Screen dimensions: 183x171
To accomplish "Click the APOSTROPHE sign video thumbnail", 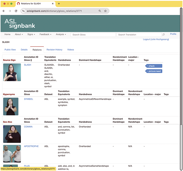I will click(12, 154).
